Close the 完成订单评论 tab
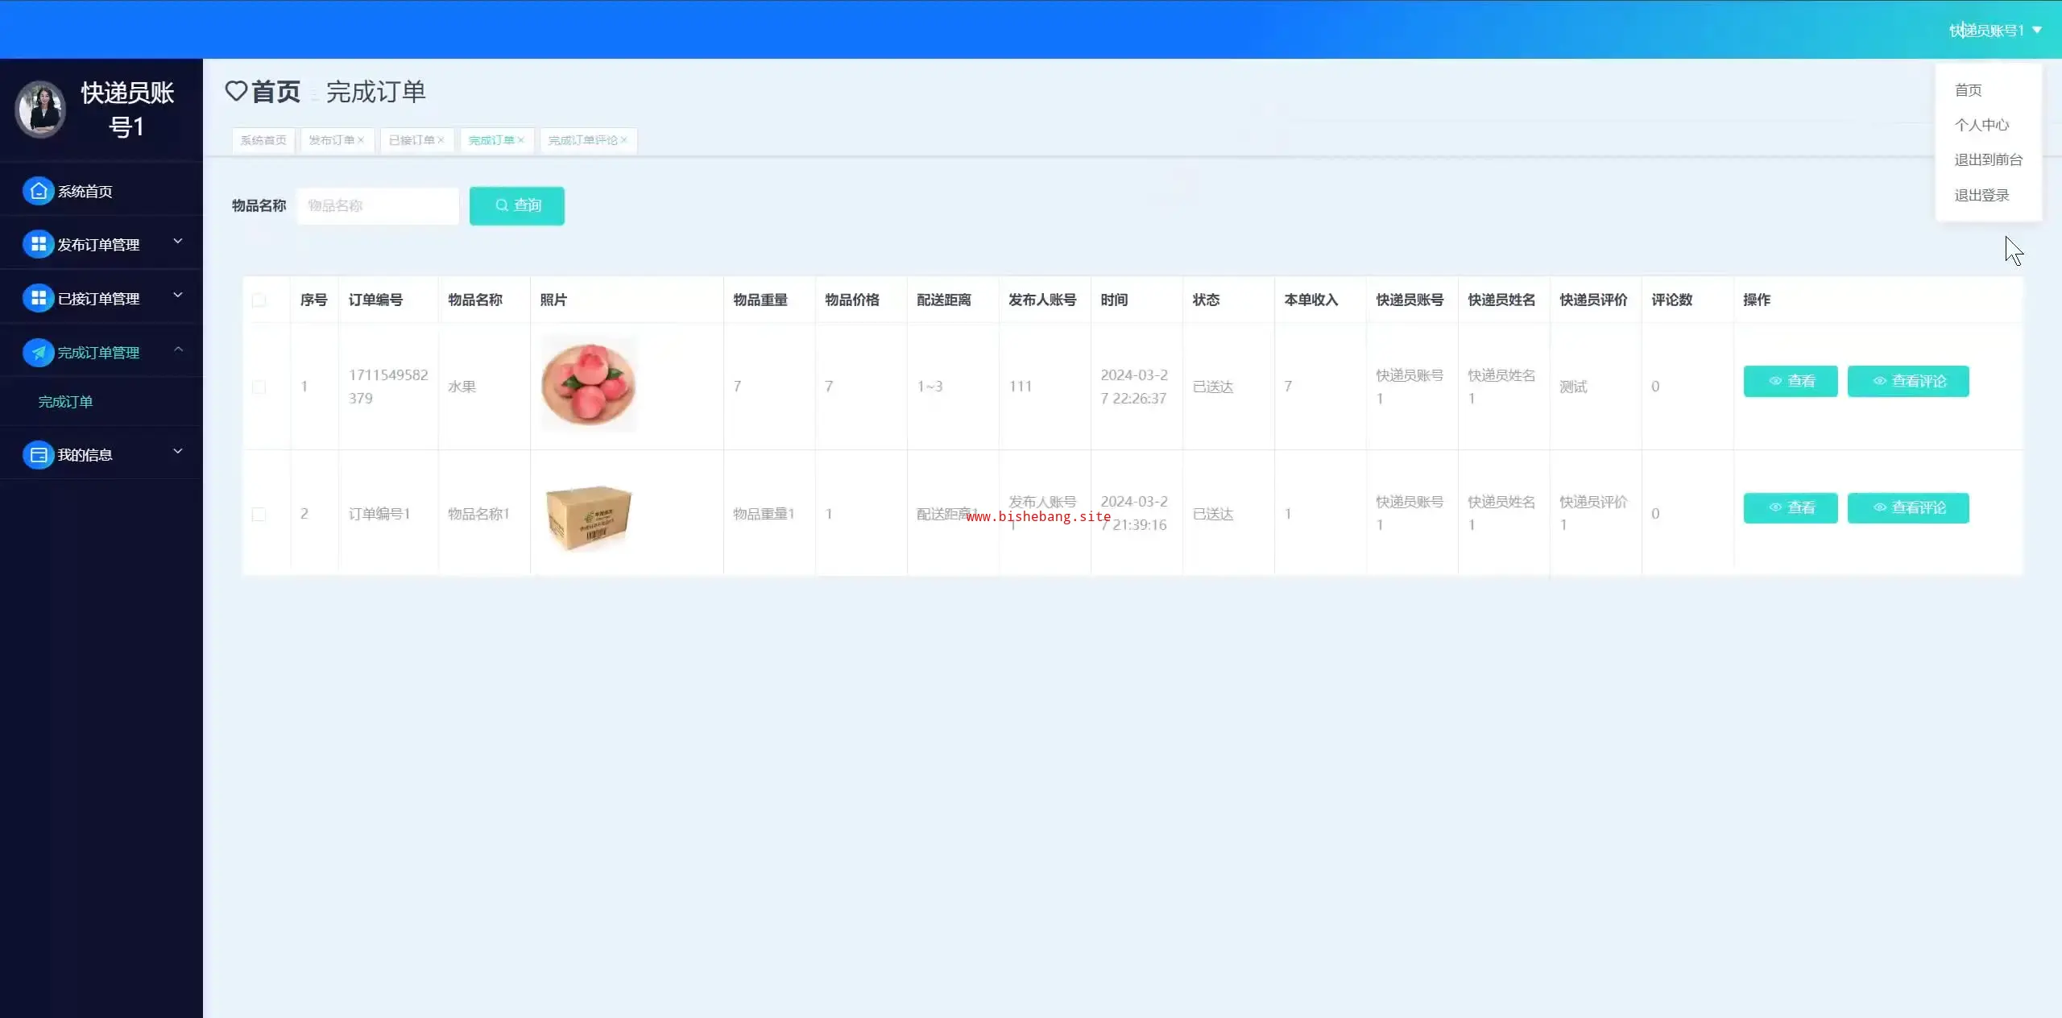 [x=624, y=140]
